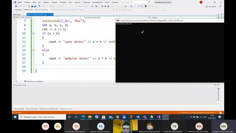The image size is (236, 133).
Task: Stop debugging with the red square icon
Action: coord(105,6)
